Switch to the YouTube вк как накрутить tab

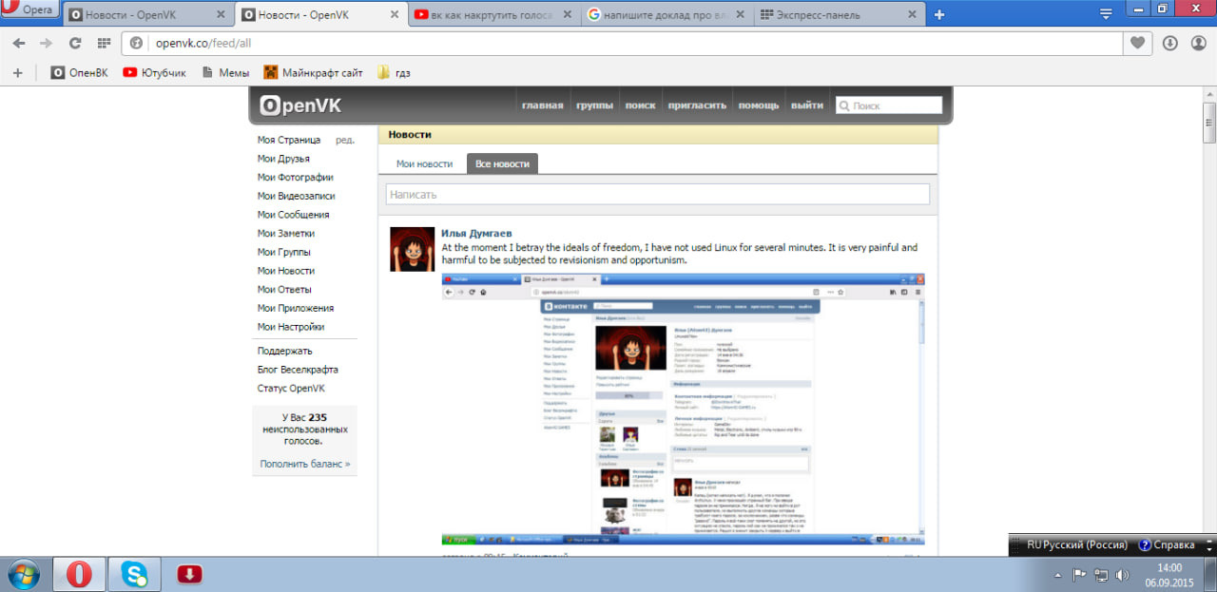tap(493, 15)
